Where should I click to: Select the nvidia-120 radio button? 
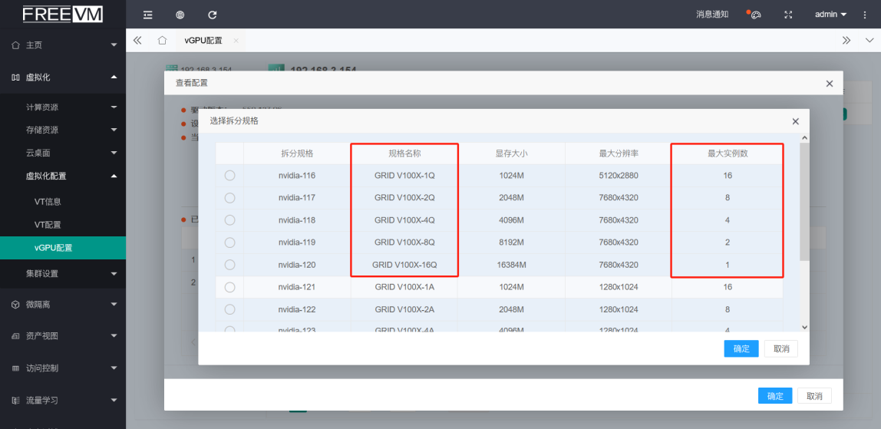pyautogui.click(x=229, y=265)
